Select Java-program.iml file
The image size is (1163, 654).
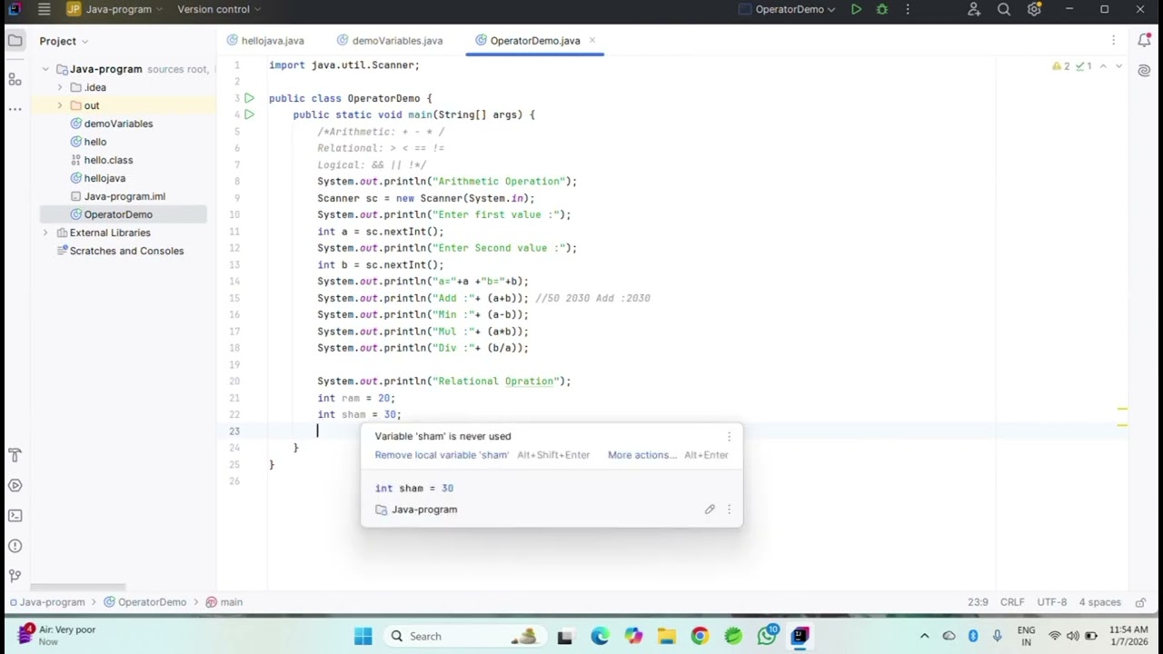click(x=118, y=196)
